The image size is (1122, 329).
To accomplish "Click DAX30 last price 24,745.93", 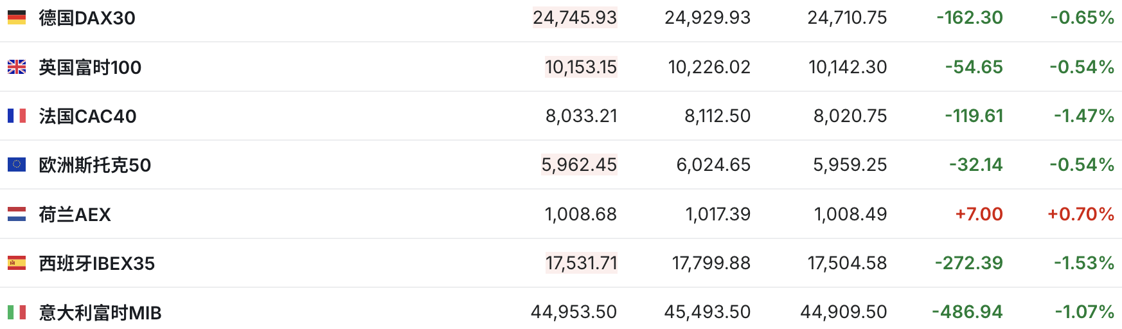I will coord(574,17).
